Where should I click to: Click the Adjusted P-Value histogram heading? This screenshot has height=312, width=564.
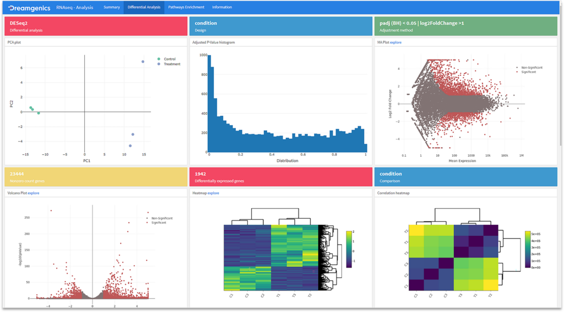click(x=214, y=42)
